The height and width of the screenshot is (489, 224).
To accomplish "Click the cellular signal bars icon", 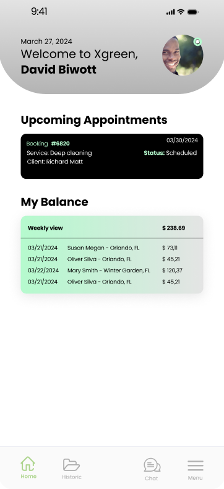I will coord(170,12).
